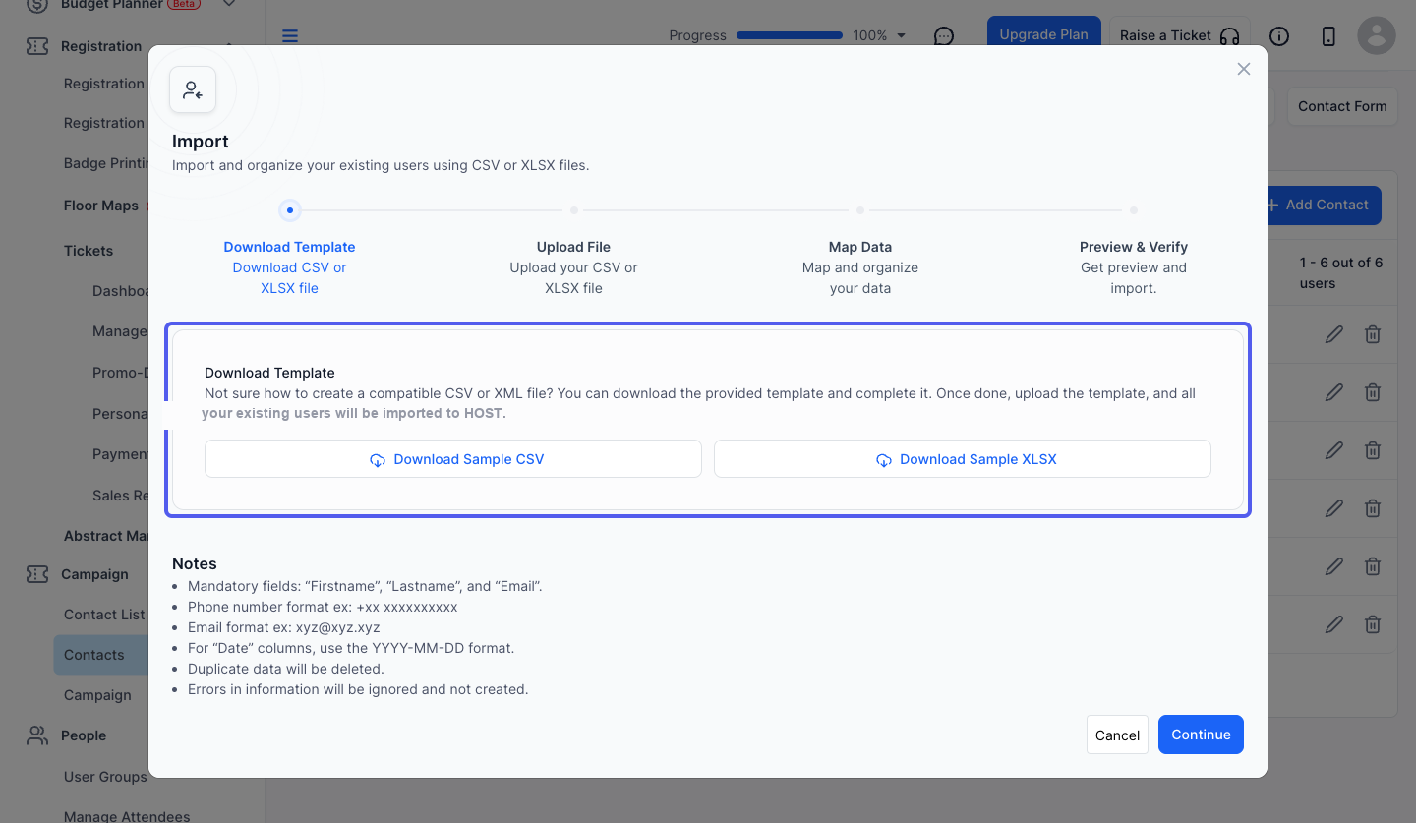Screen dimensions: 1416x823
Task: Click the People icon in sidebar
Action: pos(37,735)
